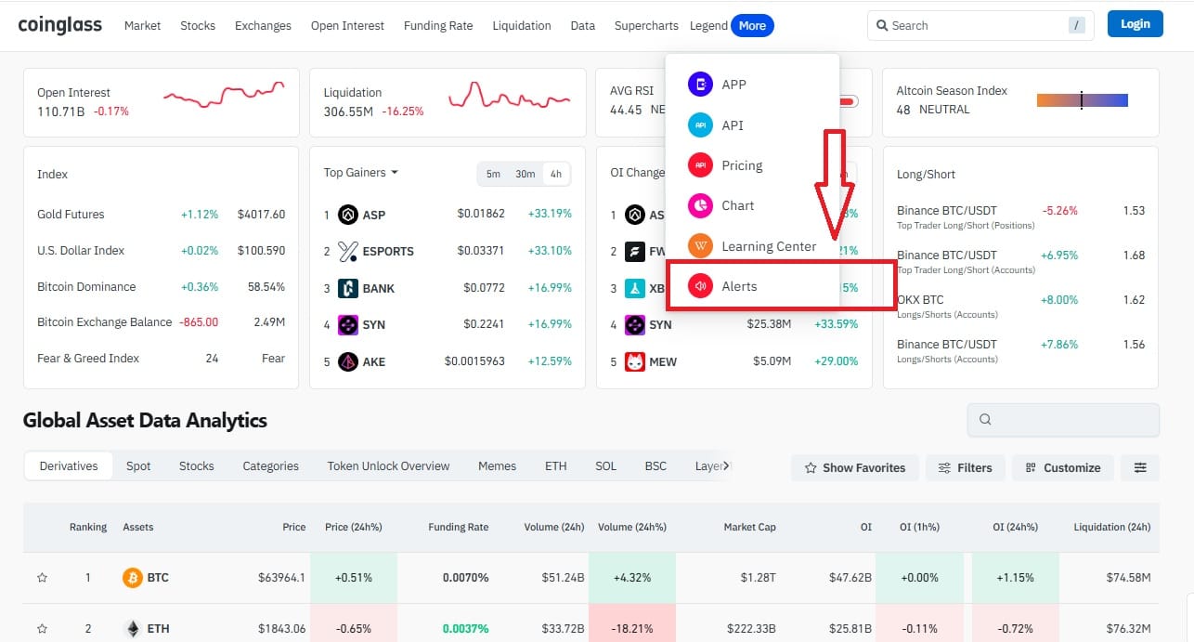The height and width of the screenshot is (642, 1194).
Task: Select Learning Center in dropdown
Action: (753, 246)
